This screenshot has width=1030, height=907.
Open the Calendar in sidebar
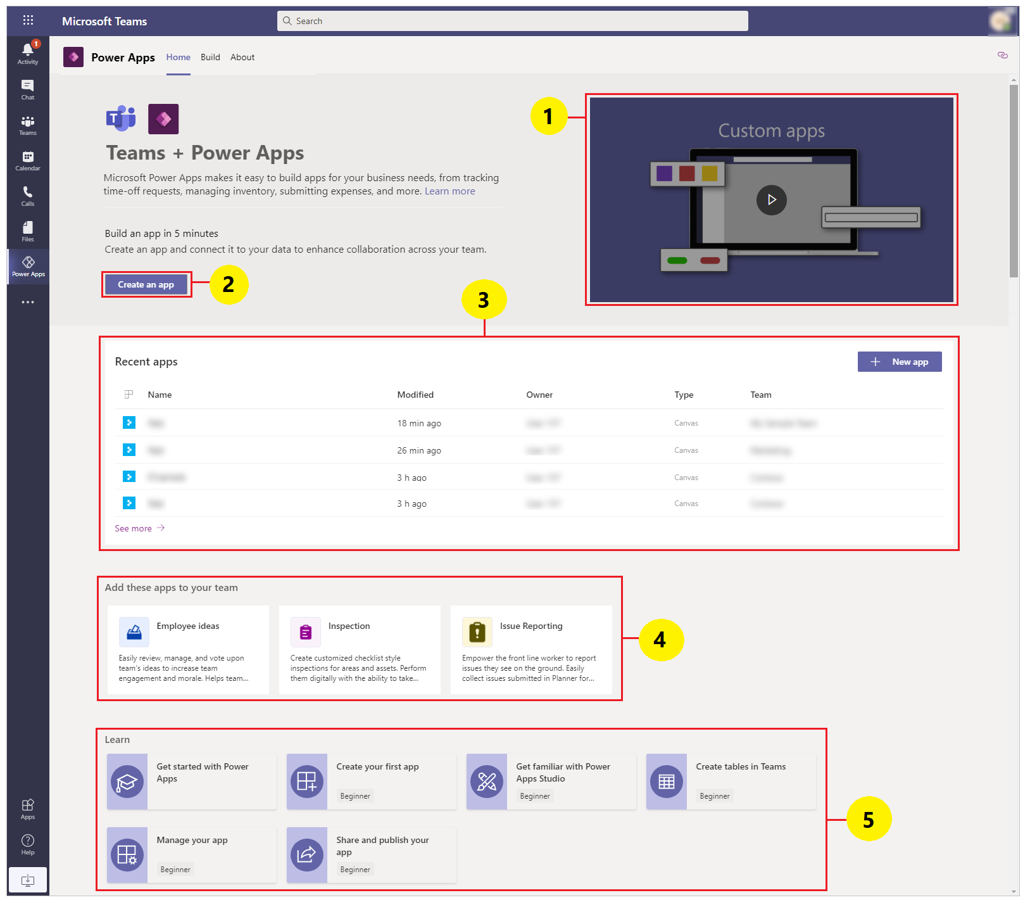point(28,160)
